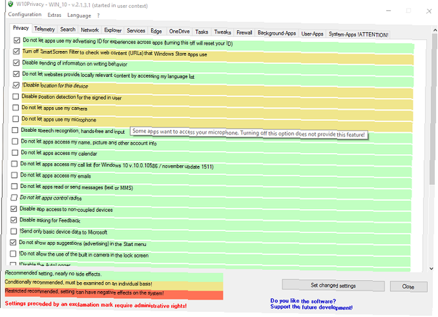Check Do not let apps use my camera
Image resolution: width=438 pixels, height=317 pixels.
[x=16, y=108]
